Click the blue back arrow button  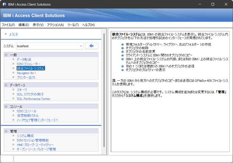[91, 46]
